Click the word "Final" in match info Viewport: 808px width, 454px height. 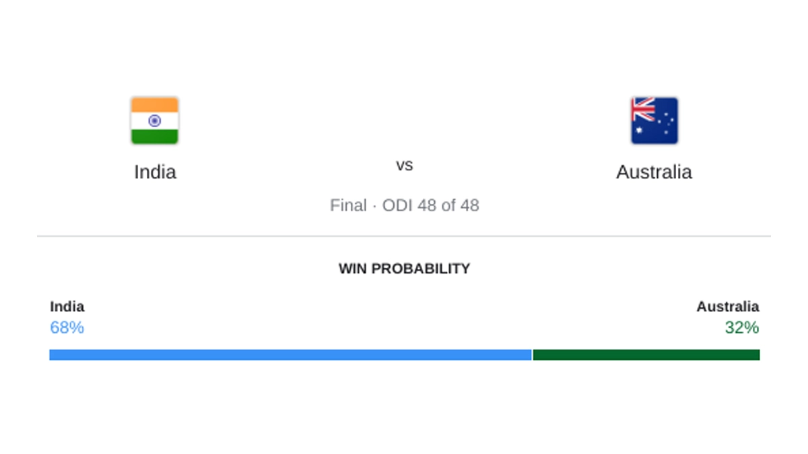(x=348, y=206)
